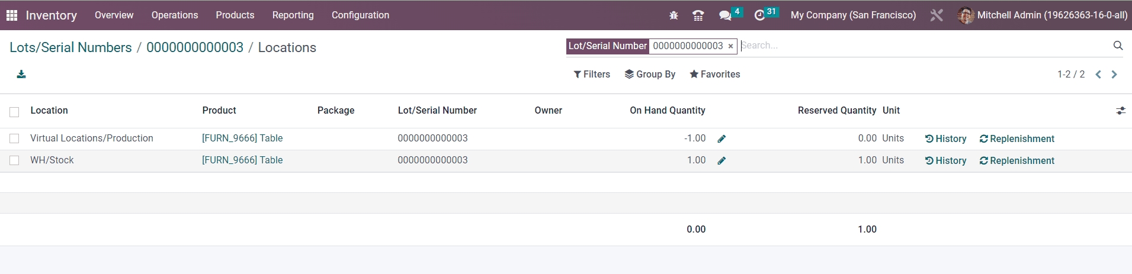The width and height of the screenshot is (1132, 274).
Task: Click Virtual Locations/Production location cell
Action: 92,138
